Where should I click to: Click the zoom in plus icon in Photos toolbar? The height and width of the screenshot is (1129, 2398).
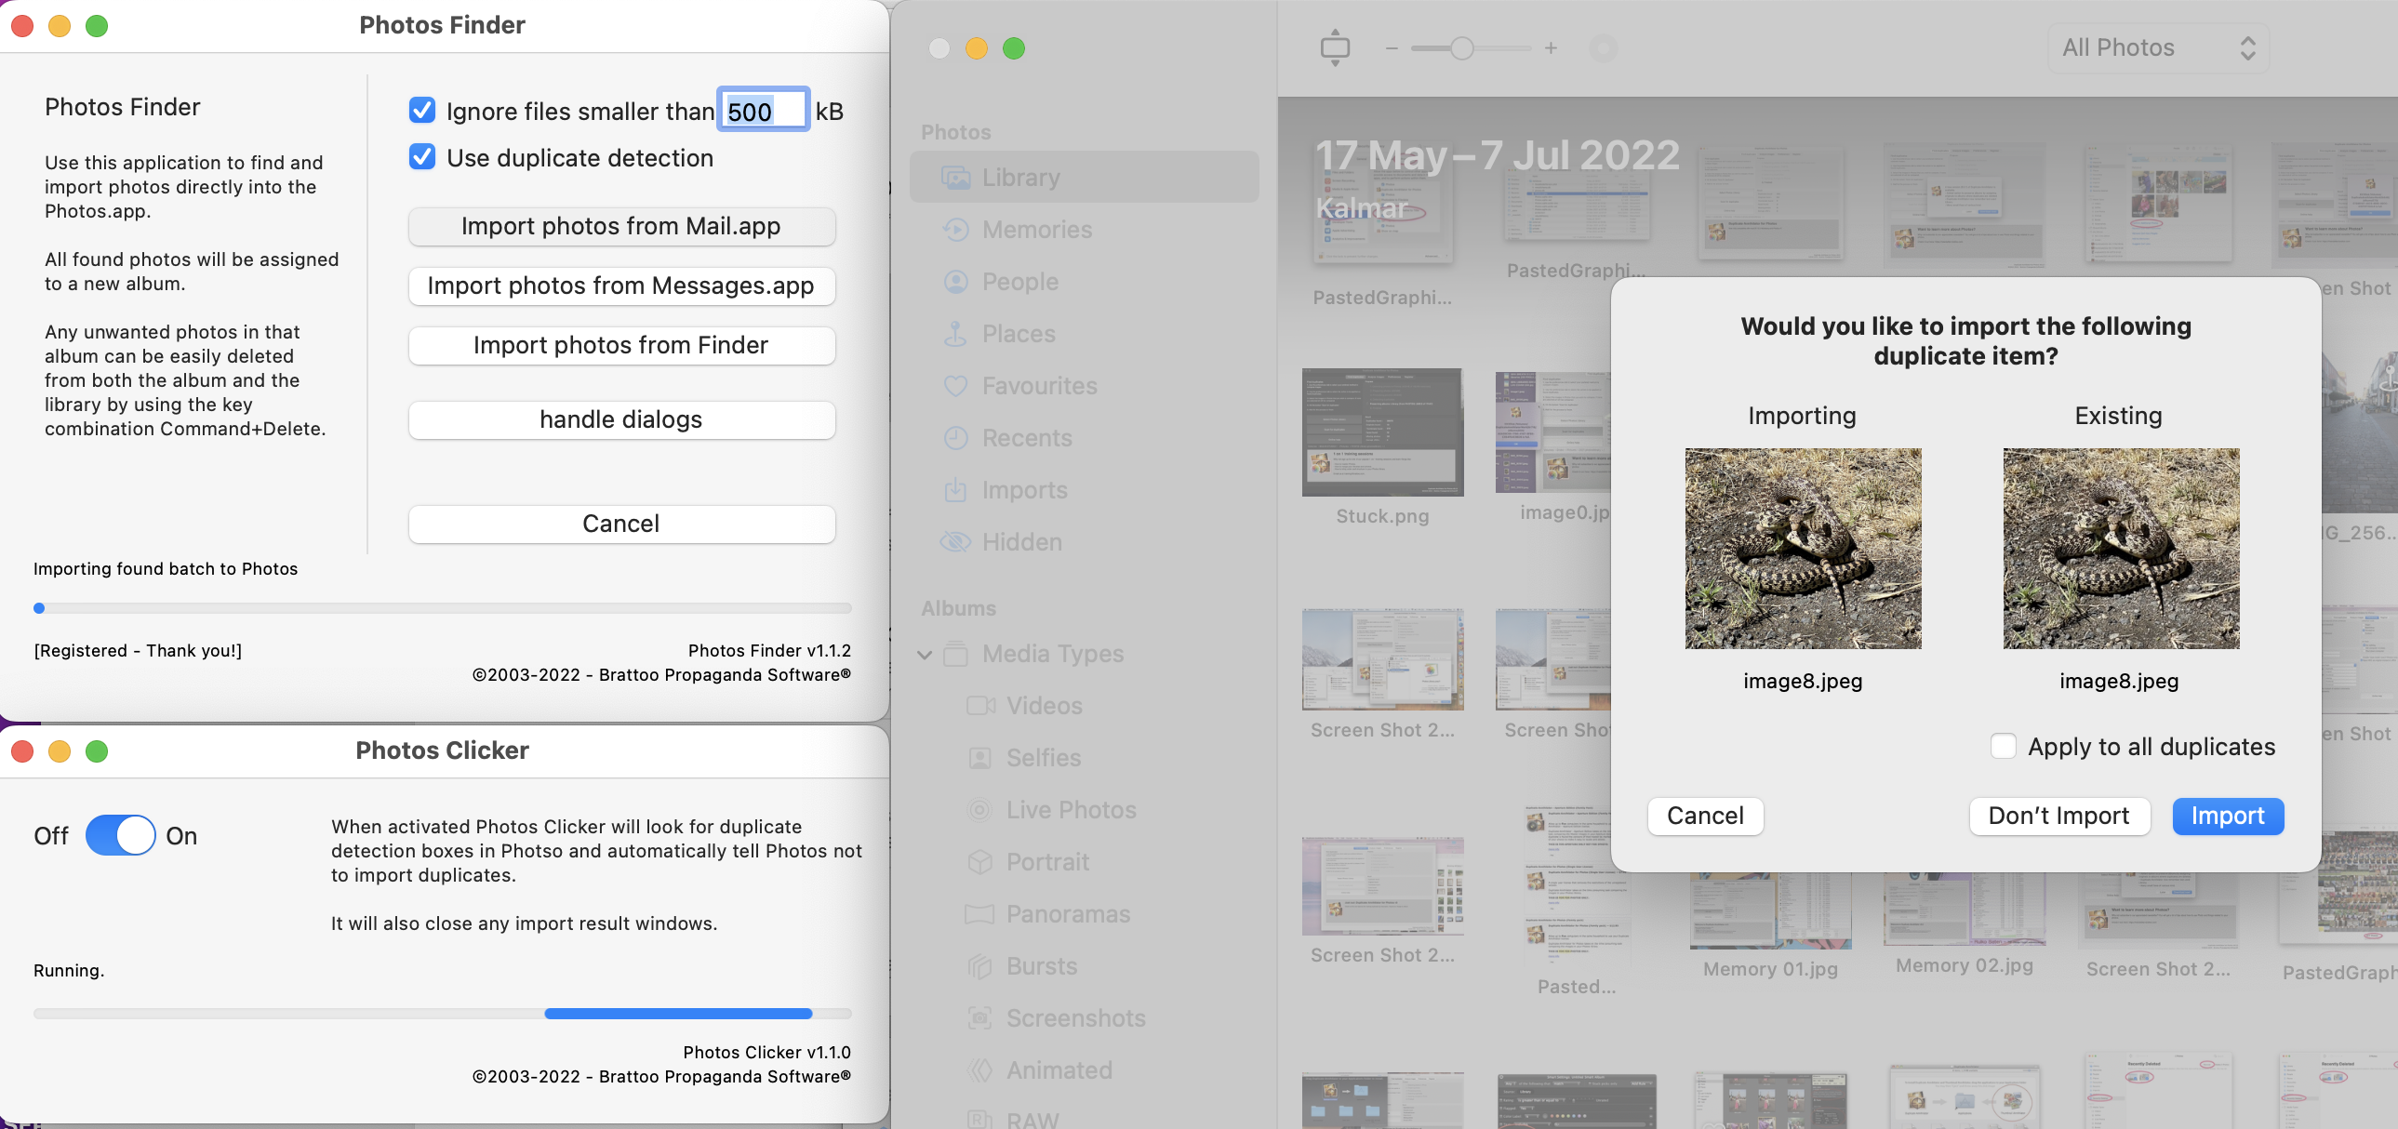point(1551,48)
